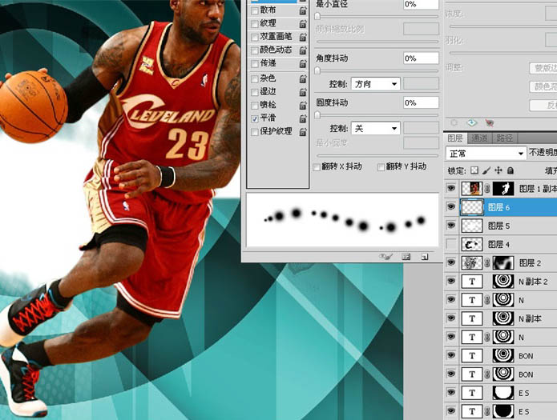Hide N 副本 2 layer

[451, 281]
